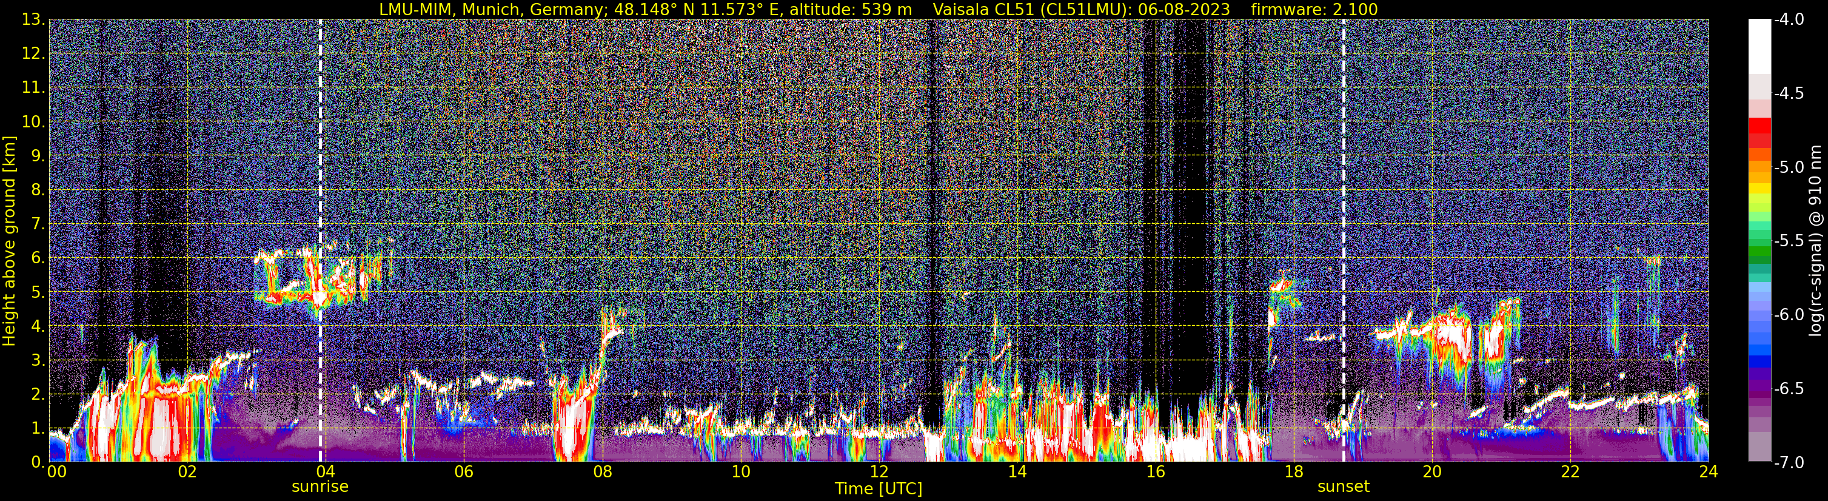Click the '8.' height tick label

pyautogui.click(x=38, y=190)
